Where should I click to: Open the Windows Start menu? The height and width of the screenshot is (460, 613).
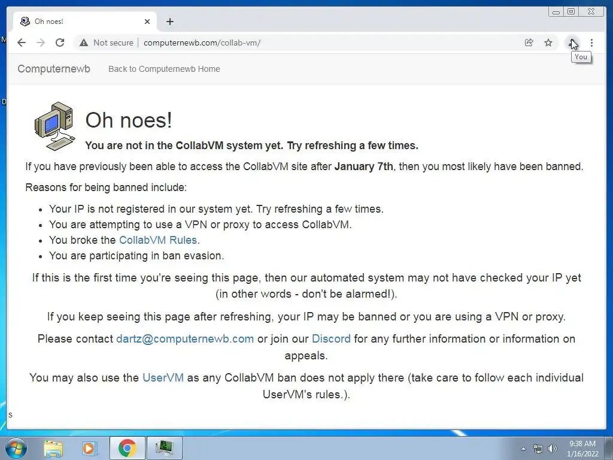tap(16, 448)
